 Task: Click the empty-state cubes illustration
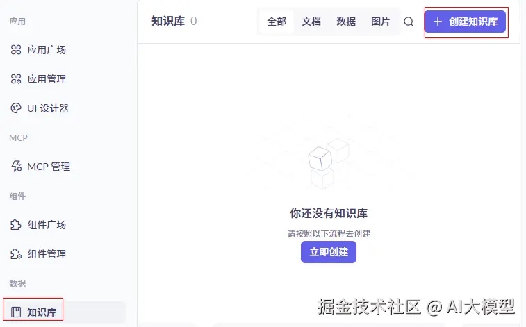[329, 162]
